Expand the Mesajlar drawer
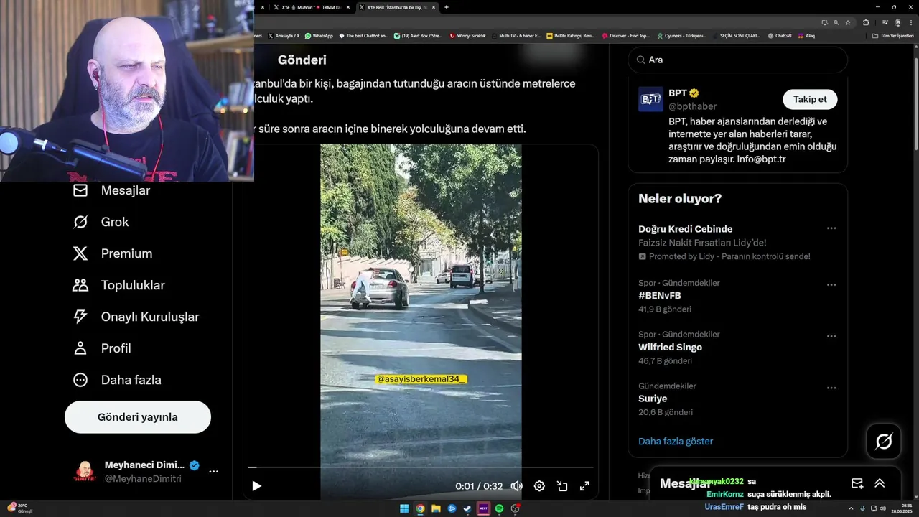 [880, 483]
